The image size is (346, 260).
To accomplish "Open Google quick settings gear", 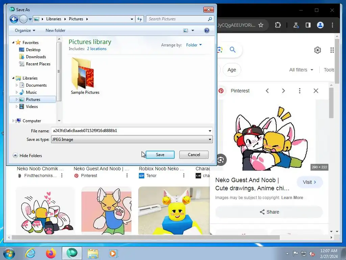I will (x=318, y=50).
